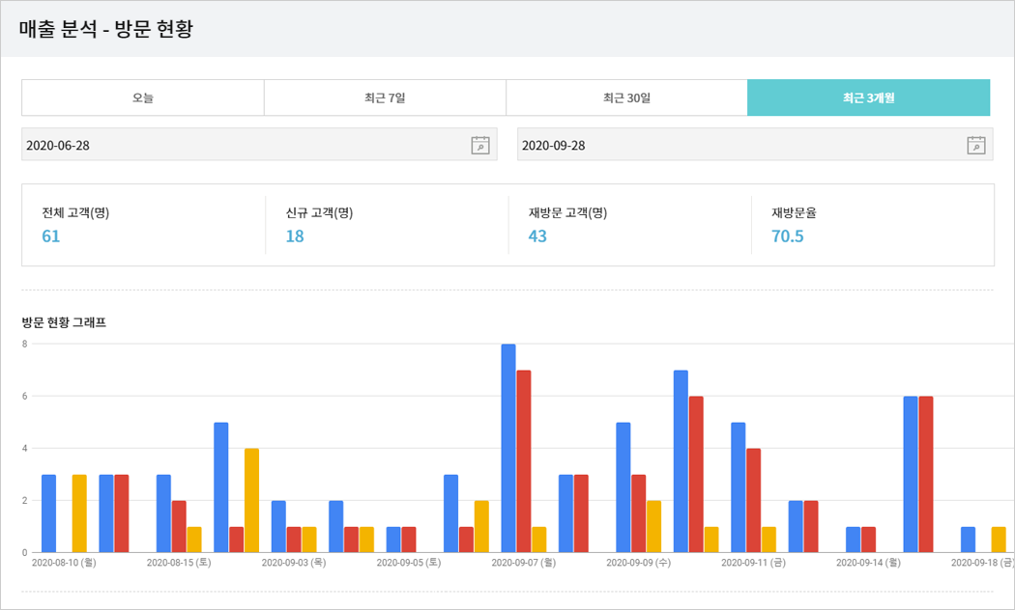The image size is (1015, 610).
Task: Click the yellow bar at 2020-08-10
Action: 79,513
